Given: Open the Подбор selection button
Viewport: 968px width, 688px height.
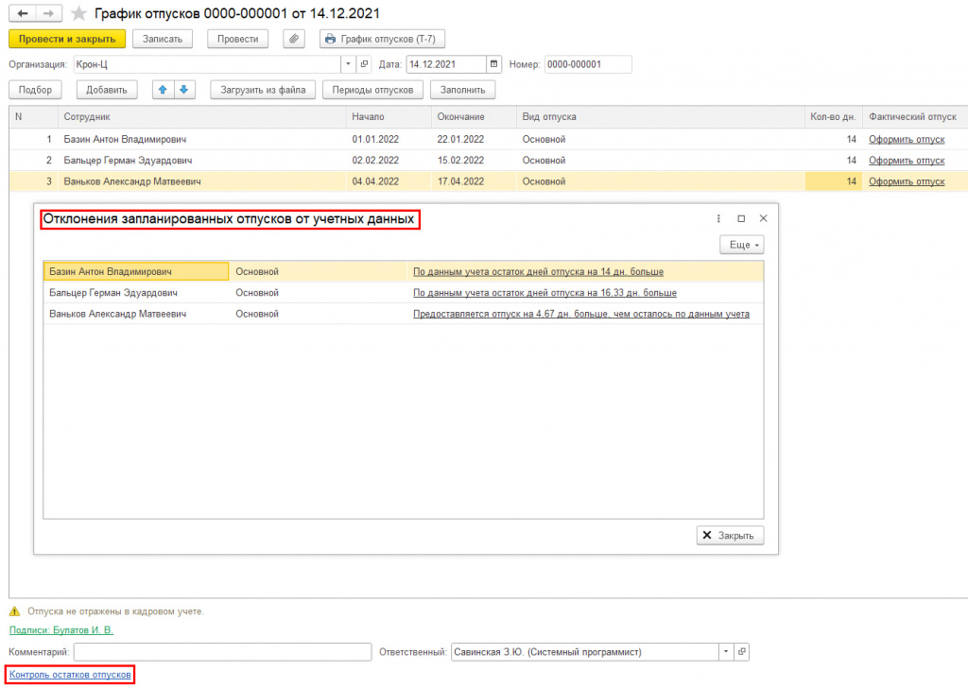Looking at the screenshot, I should click(35, 90).
